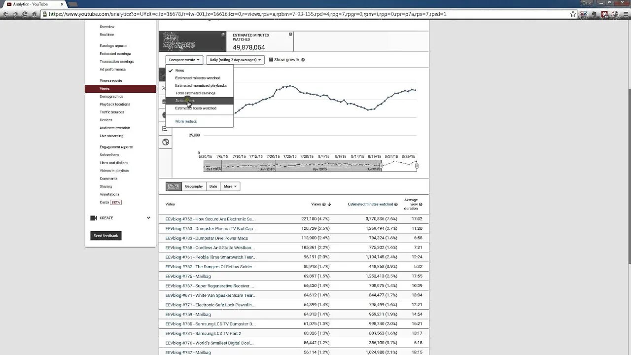Open Daily rolling 7 day averages dropdown
Viewport: 631px width, 355px height.
[235, 60]
